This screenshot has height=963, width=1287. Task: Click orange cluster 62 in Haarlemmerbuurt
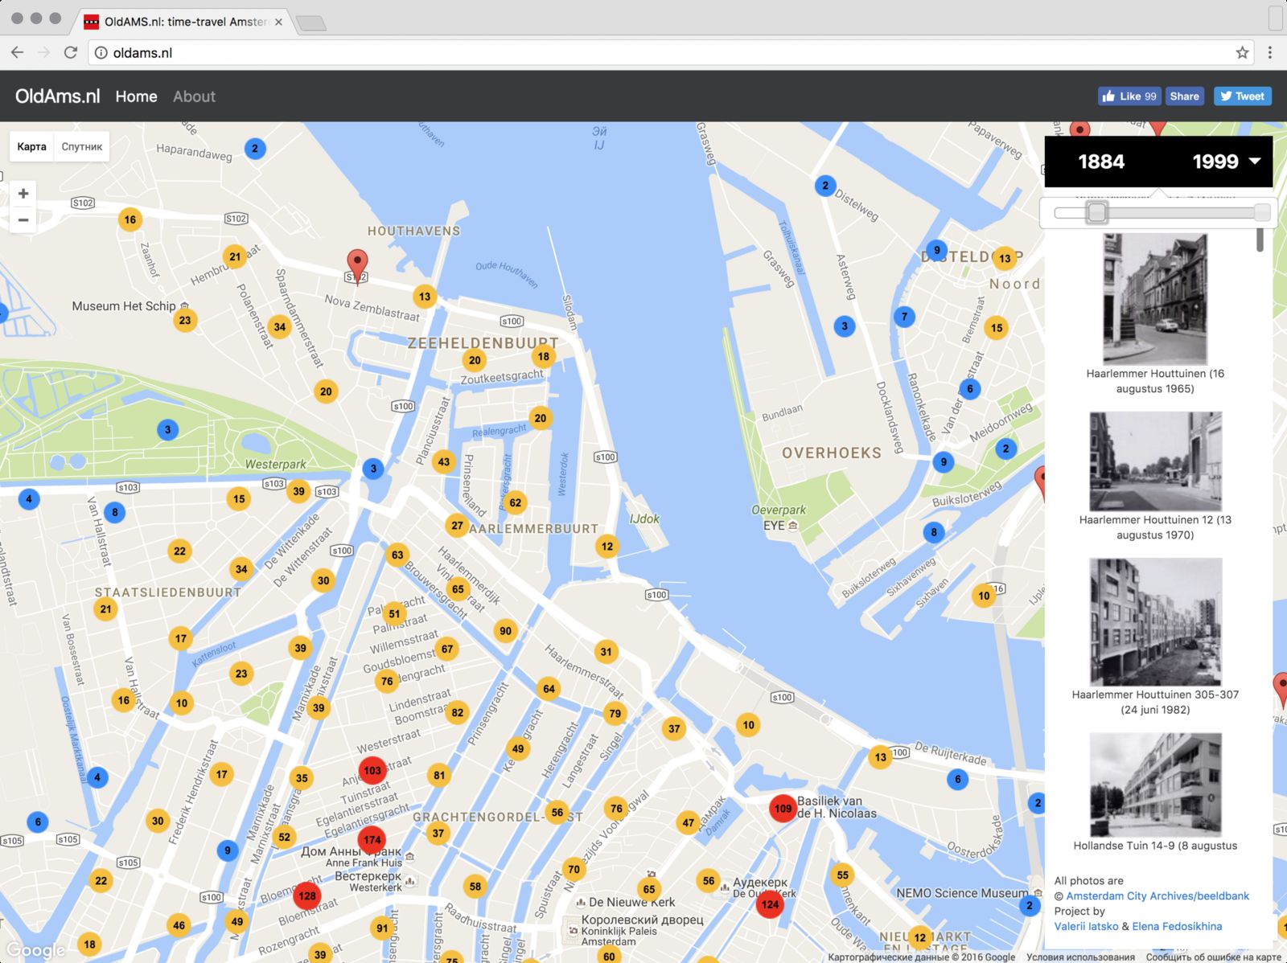click(x=516, y=502)
